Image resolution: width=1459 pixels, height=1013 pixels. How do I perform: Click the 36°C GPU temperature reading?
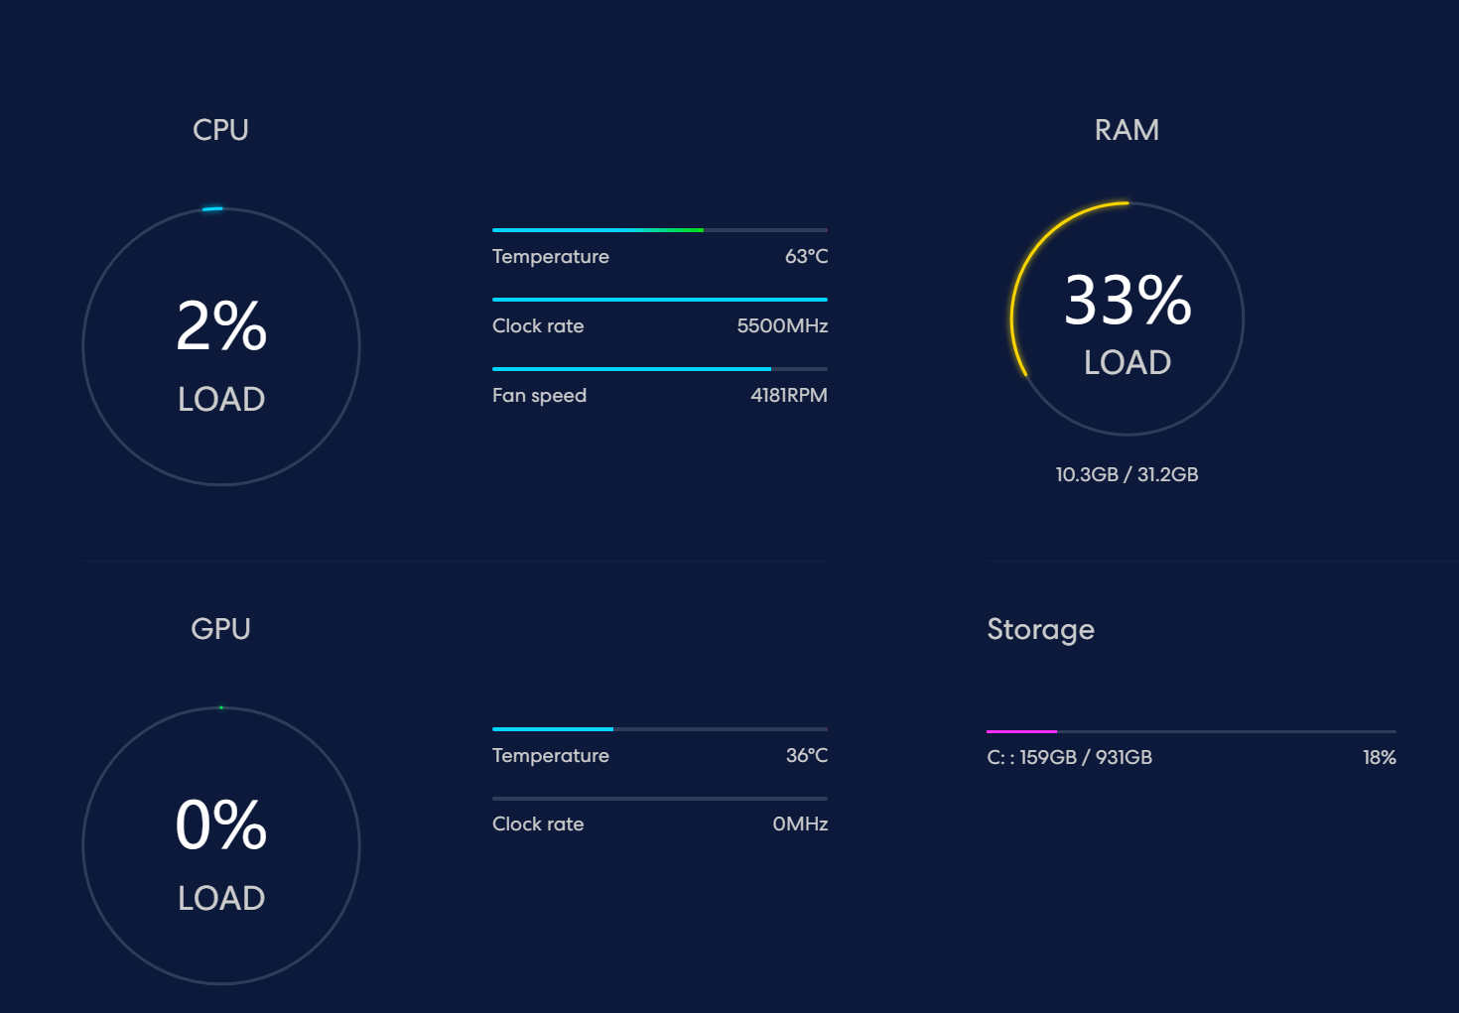tap(806, 755)
